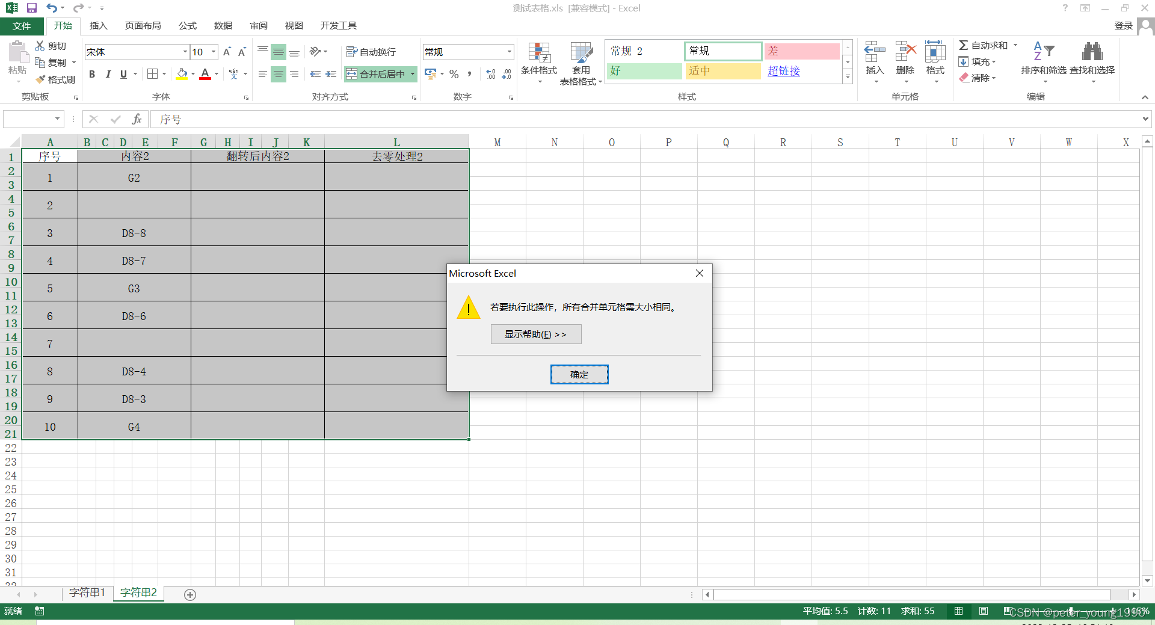Toggle bold formatting
This screenshot has width=1155, height=625.
coord(92,74)
